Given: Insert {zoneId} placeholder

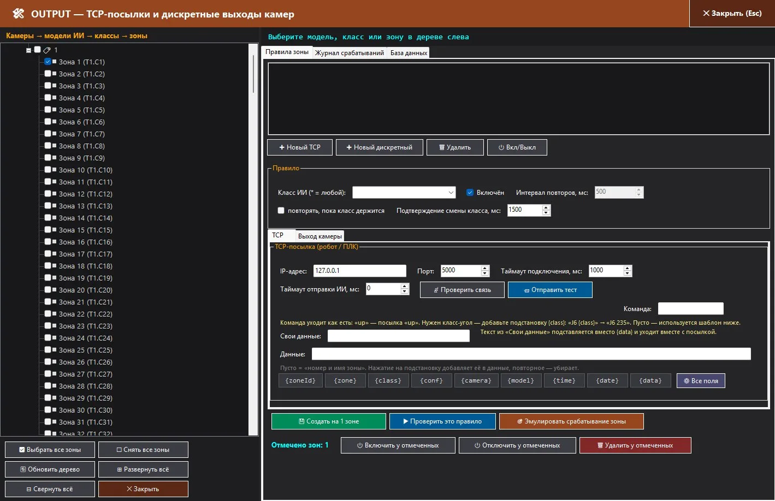Looking at the screenshot, I should click(300, 380).
